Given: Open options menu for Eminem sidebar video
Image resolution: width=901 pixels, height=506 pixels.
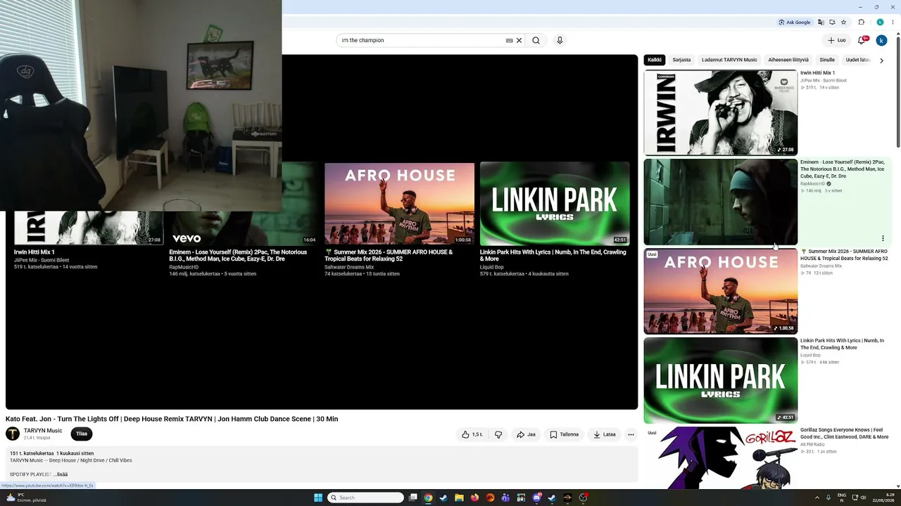Looking at the screenshot, I should (x=883, y=238).
